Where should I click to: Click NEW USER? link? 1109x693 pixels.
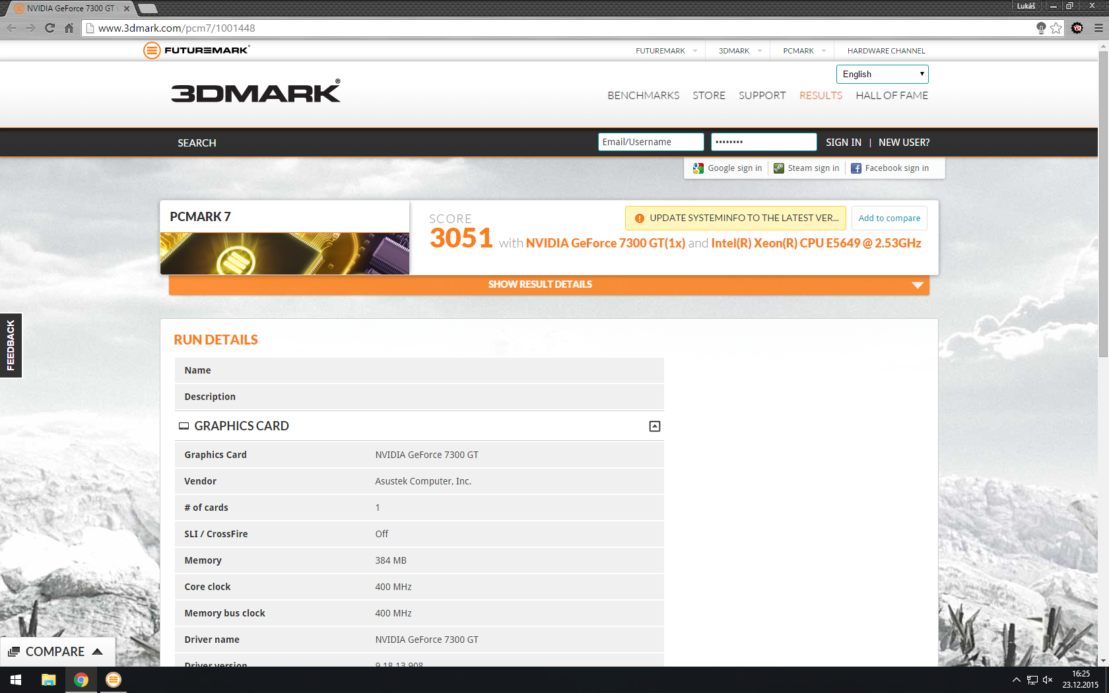(904, 143)
